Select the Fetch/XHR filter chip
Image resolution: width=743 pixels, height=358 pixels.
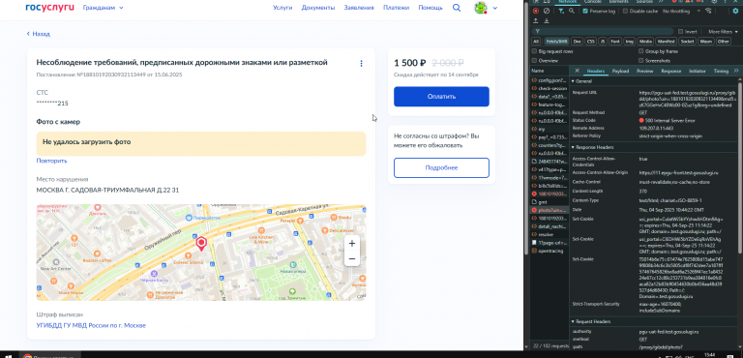click(557, 42)
